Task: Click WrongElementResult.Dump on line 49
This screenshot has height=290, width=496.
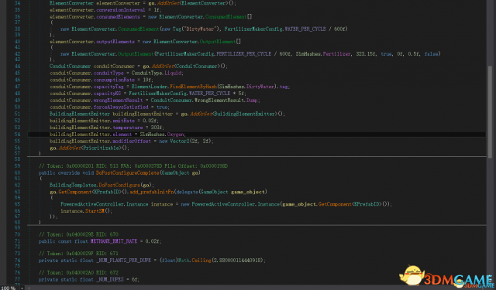Action: (226, 101)
